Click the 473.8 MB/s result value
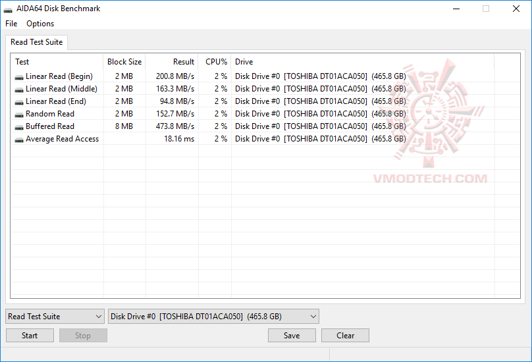This screenshot has height=362, width=532. (x=175, y=126)
